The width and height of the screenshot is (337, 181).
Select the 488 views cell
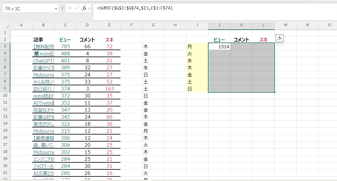point(65,54)
